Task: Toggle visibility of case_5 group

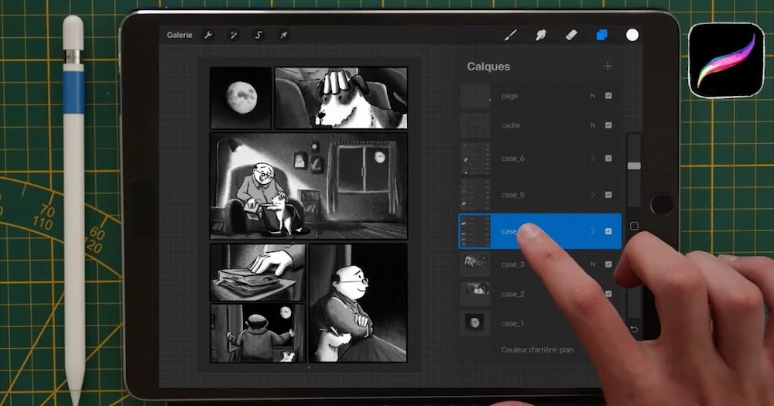Action: point(608,195)
